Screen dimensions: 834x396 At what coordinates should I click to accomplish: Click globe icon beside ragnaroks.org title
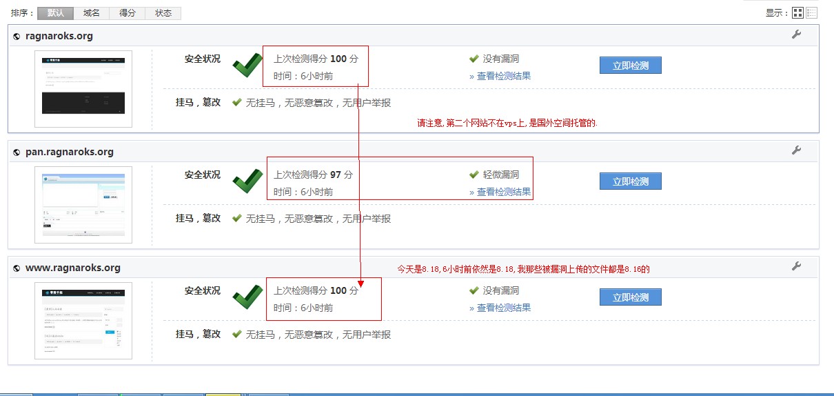[17, 37]
